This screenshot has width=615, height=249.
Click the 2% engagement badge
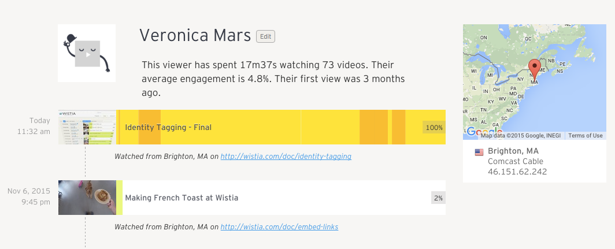tap(438, 198)
